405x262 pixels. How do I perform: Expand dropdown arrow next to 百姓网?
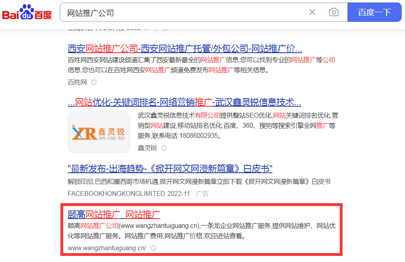(x=94, y=82)
